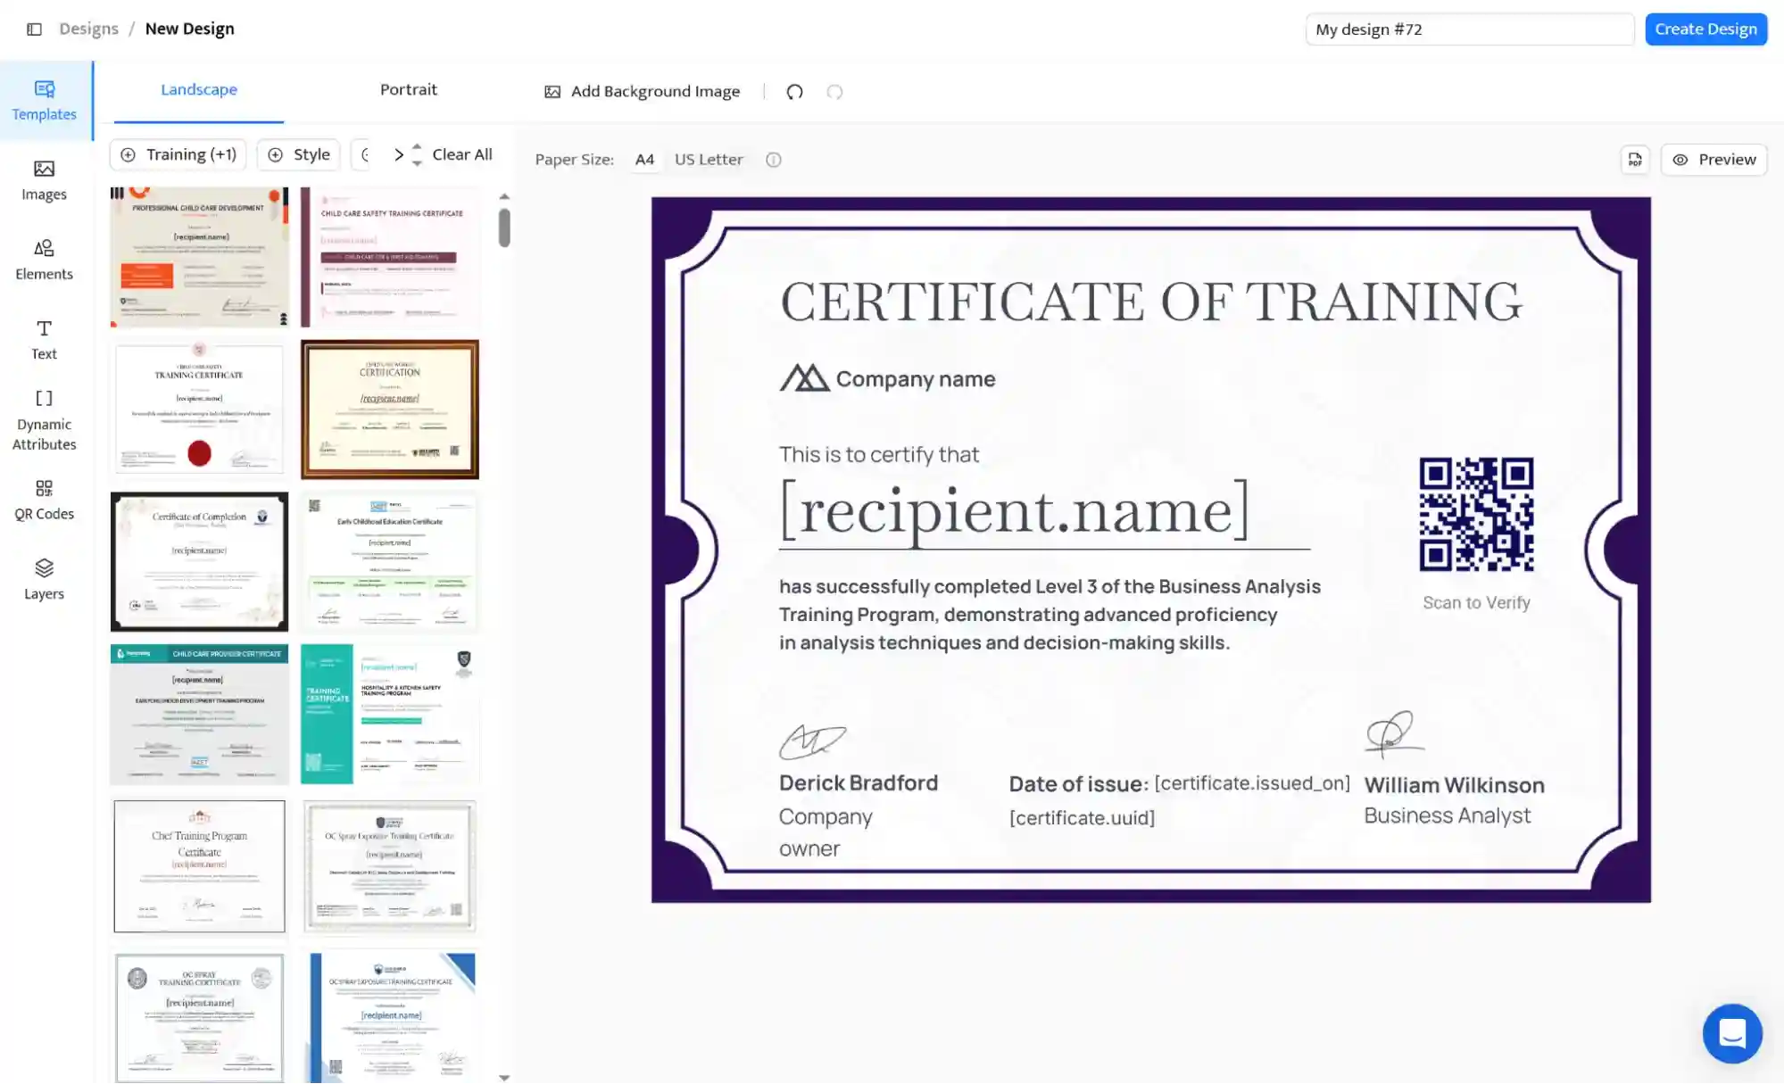The width and height of the screenshot is (1784, 1084).
Task: Stay on the Landscape tab
Action: pyautogui.click(x=198, y=89)
